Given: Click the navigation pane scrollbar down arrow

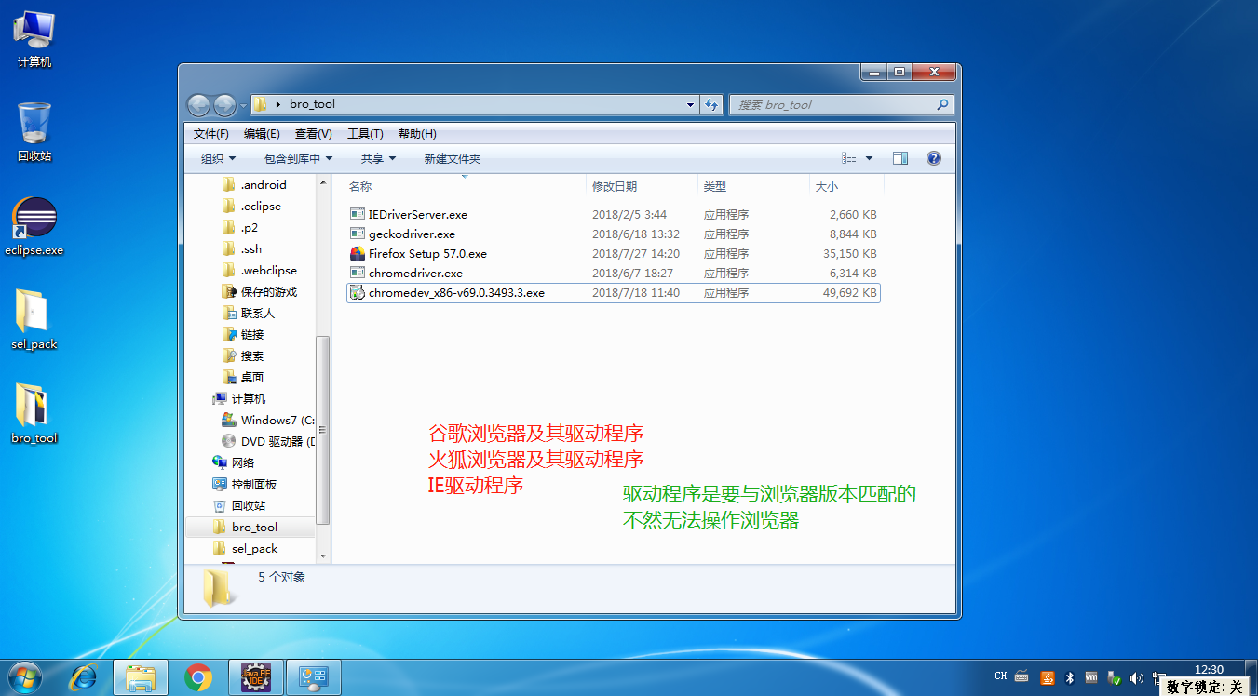Looking at the screenshot, I should [323, 555].
